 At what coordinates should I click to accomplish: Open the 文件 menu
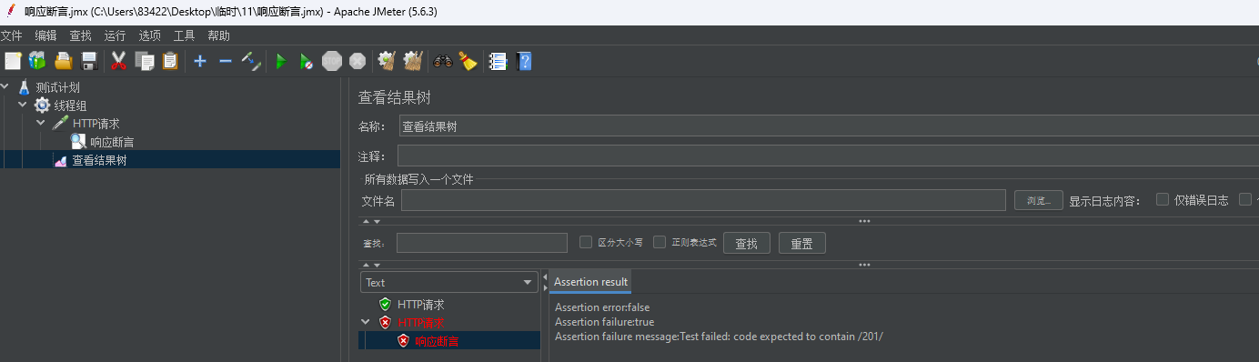pos(11,35)
